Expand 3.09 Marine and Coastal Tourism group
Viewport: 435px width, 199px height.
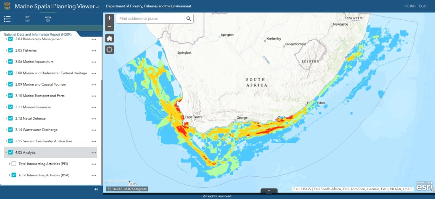pos(6,84)
